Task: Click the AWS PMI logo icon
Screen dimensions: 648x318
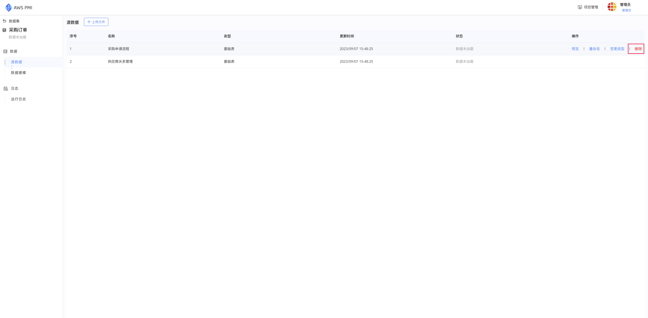Action: (8, 8)
